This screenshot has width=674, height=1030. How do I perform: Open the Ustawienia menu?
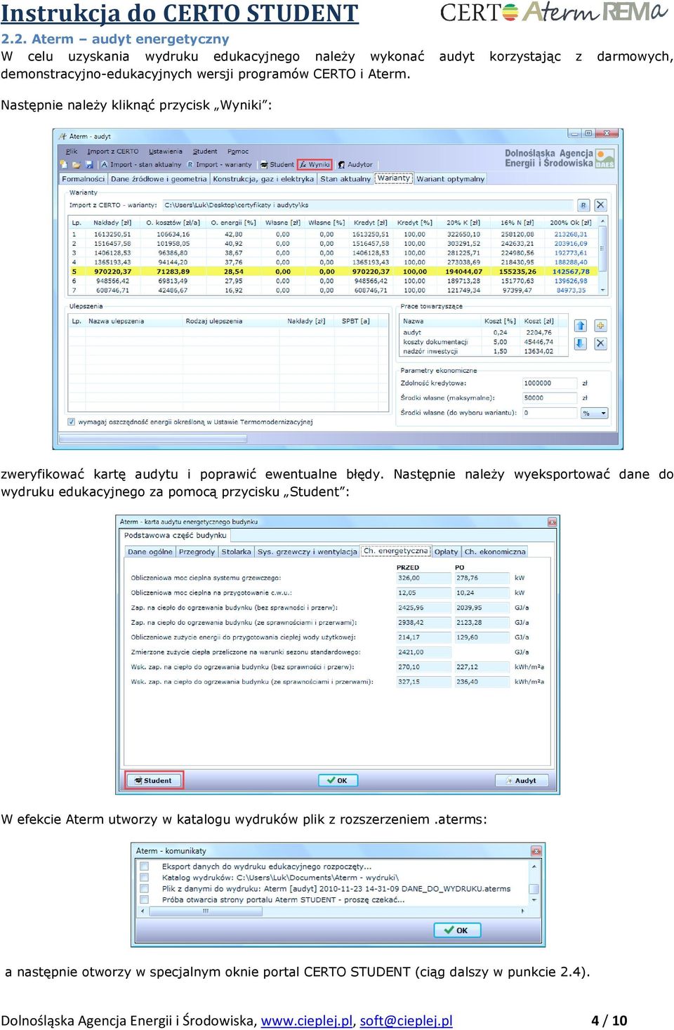click(x=165, y=151)
